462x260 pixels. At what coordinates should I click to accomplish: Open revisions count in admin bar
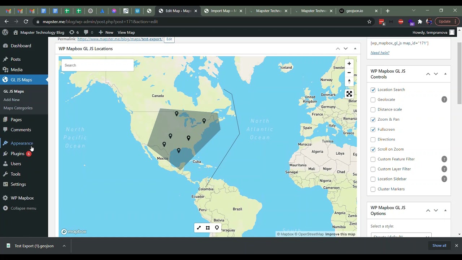74,32
